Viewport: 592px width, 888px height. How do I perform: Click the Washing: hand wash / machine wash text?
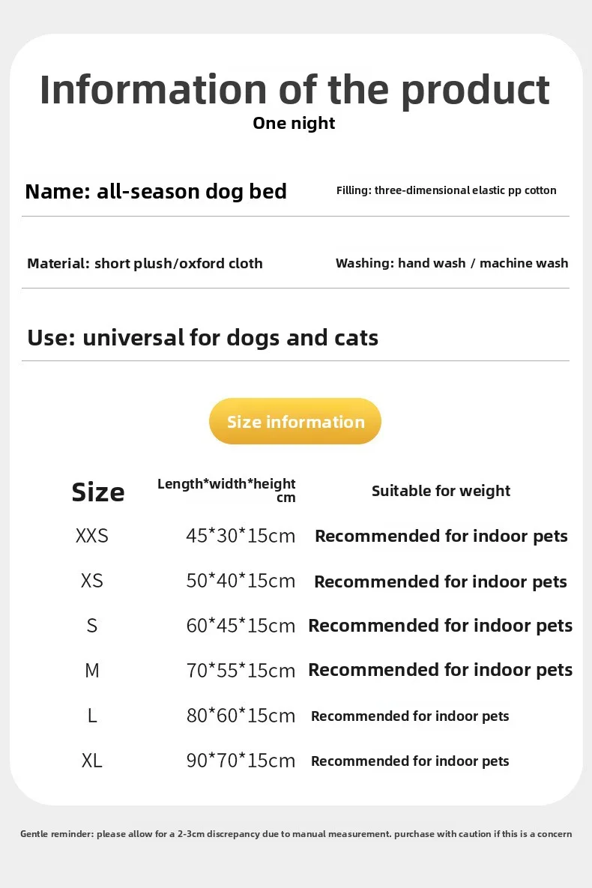click(x=451, y=263)
